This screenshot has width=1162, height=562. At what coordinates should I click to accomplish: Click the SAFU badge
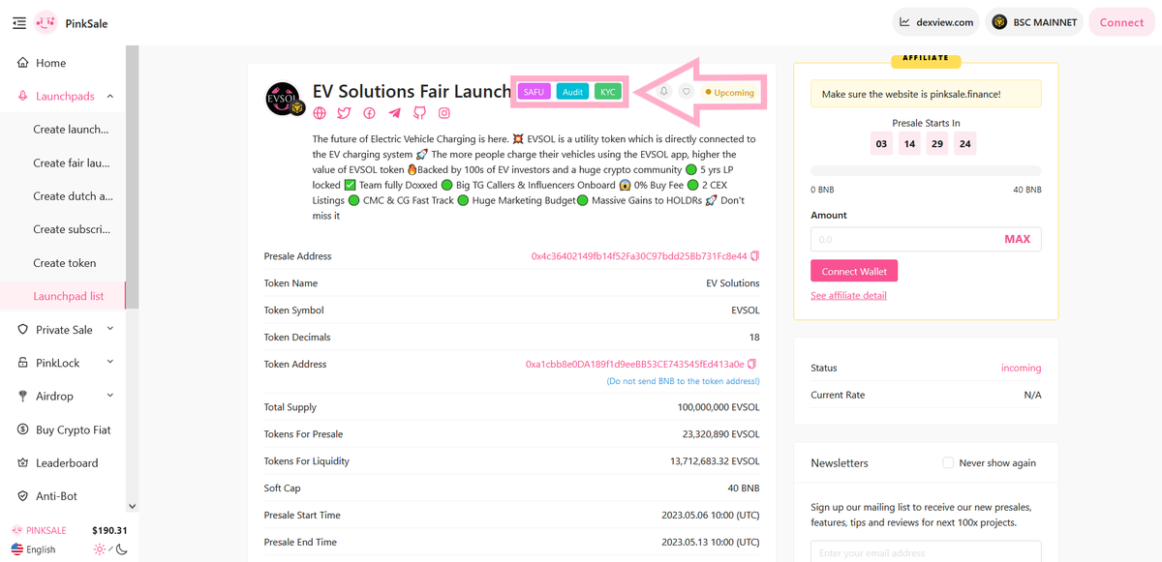[x=535, y=92]
